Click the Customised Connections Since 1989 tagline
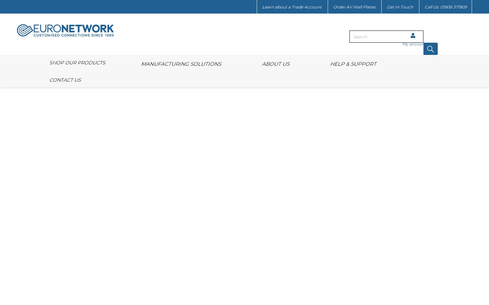The height and width of the screenshot is (305, 489). 73,35
